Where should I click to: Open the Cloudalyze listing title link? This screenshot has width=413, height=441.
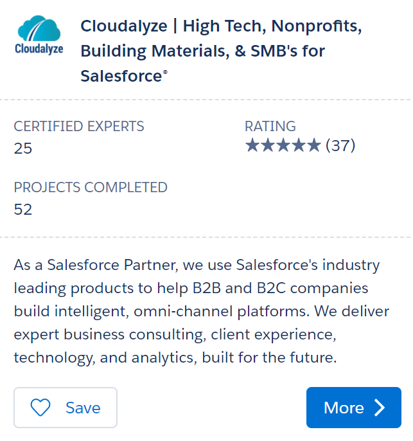coord(221,51)
